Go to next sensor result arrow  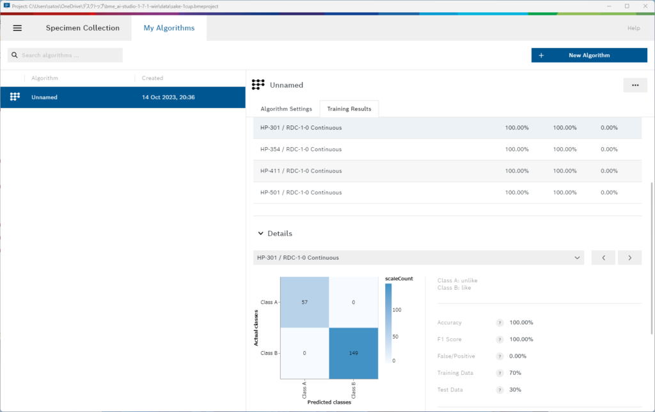629,258
